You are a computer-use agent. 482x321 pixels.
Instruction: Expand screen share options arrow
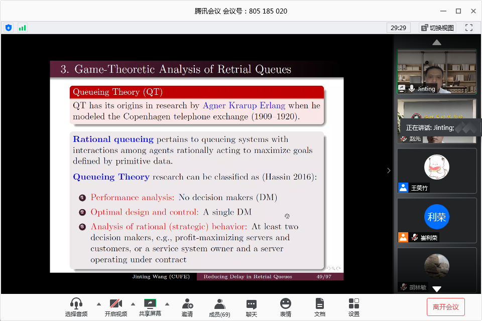167,304
